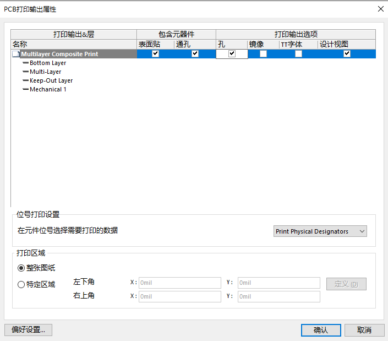Click the 设计视图 column header
Image resolution: width=388 pixels, height=341 pixels.
[x=347, y=44]
